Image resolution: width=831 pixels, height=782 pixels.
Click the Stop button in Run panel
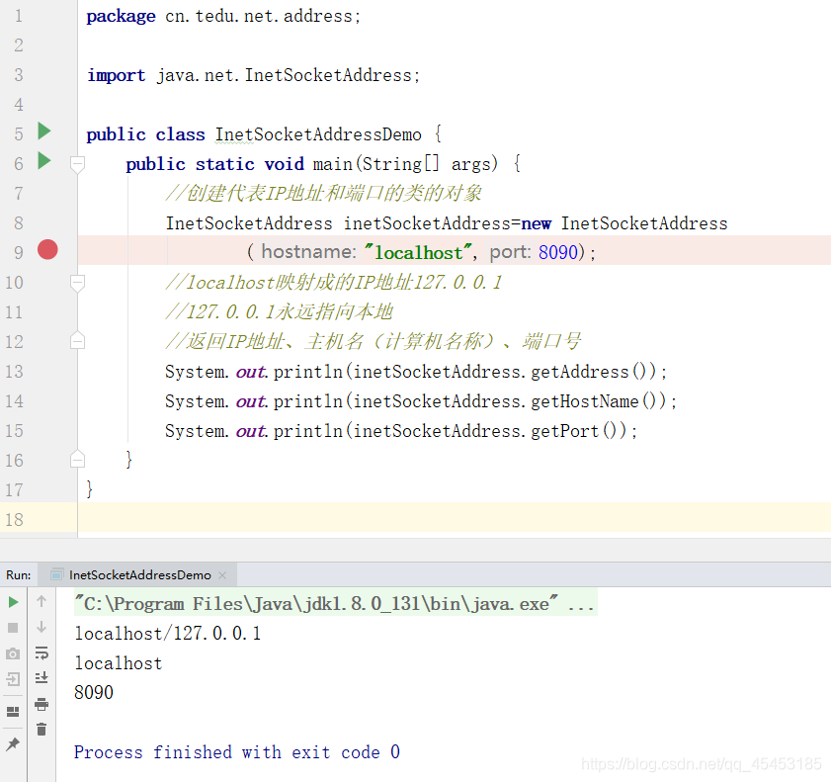coord(13,628)
